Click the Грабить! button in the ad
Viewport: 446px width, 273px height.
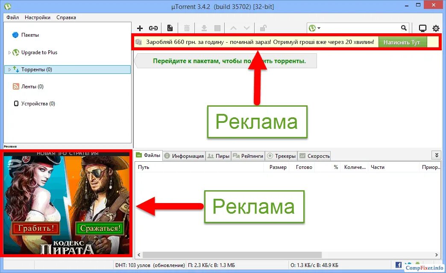36,228
